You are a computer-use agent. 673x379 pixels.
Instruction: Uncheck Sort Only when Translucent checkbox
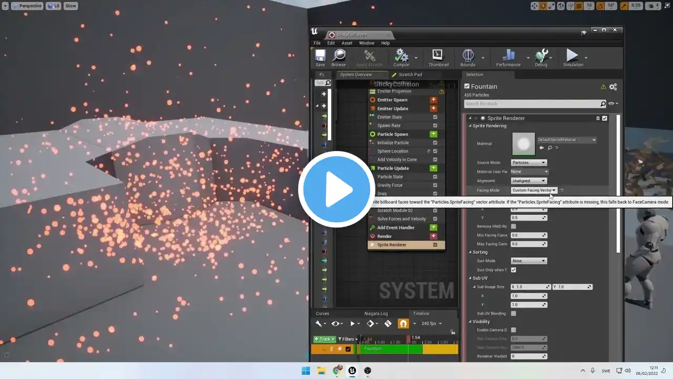(x=514, y=270)
